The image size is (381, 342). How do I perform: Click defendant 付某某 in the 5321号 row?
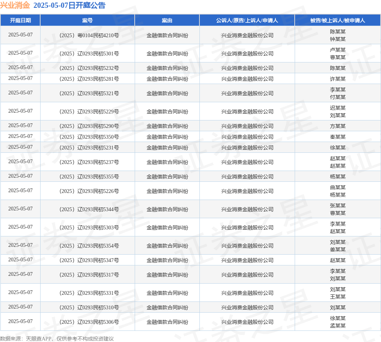(x=338, y=97)
